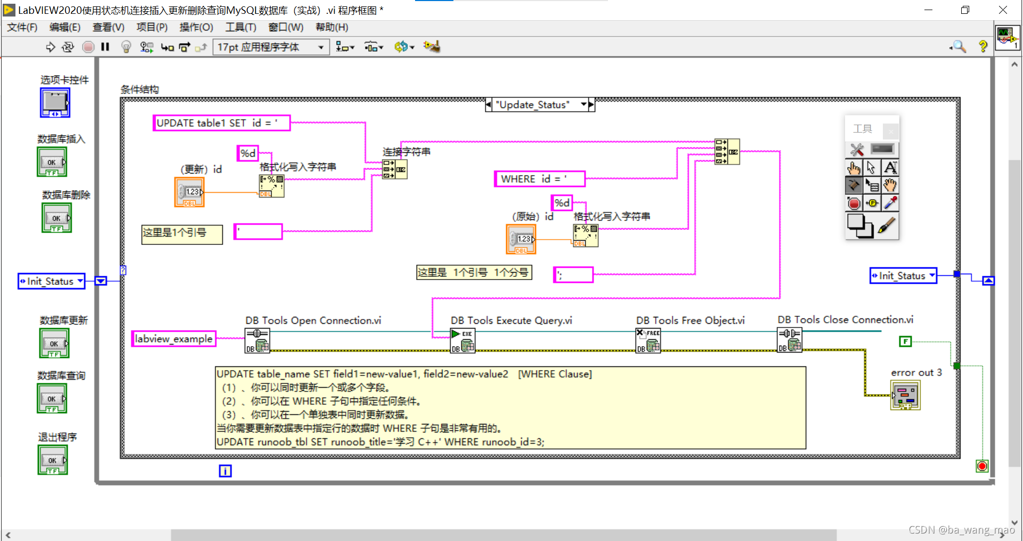
Task: Pause execution using the pause icon
Action: coord(105,47)
